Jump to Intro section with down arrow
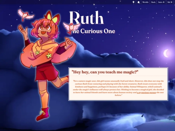175x131 pixels. point(161,2)
